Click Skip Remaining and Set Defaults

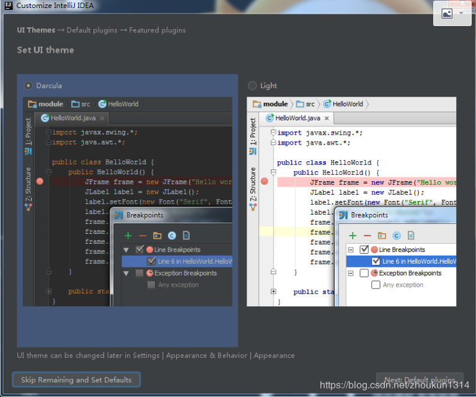76,380
